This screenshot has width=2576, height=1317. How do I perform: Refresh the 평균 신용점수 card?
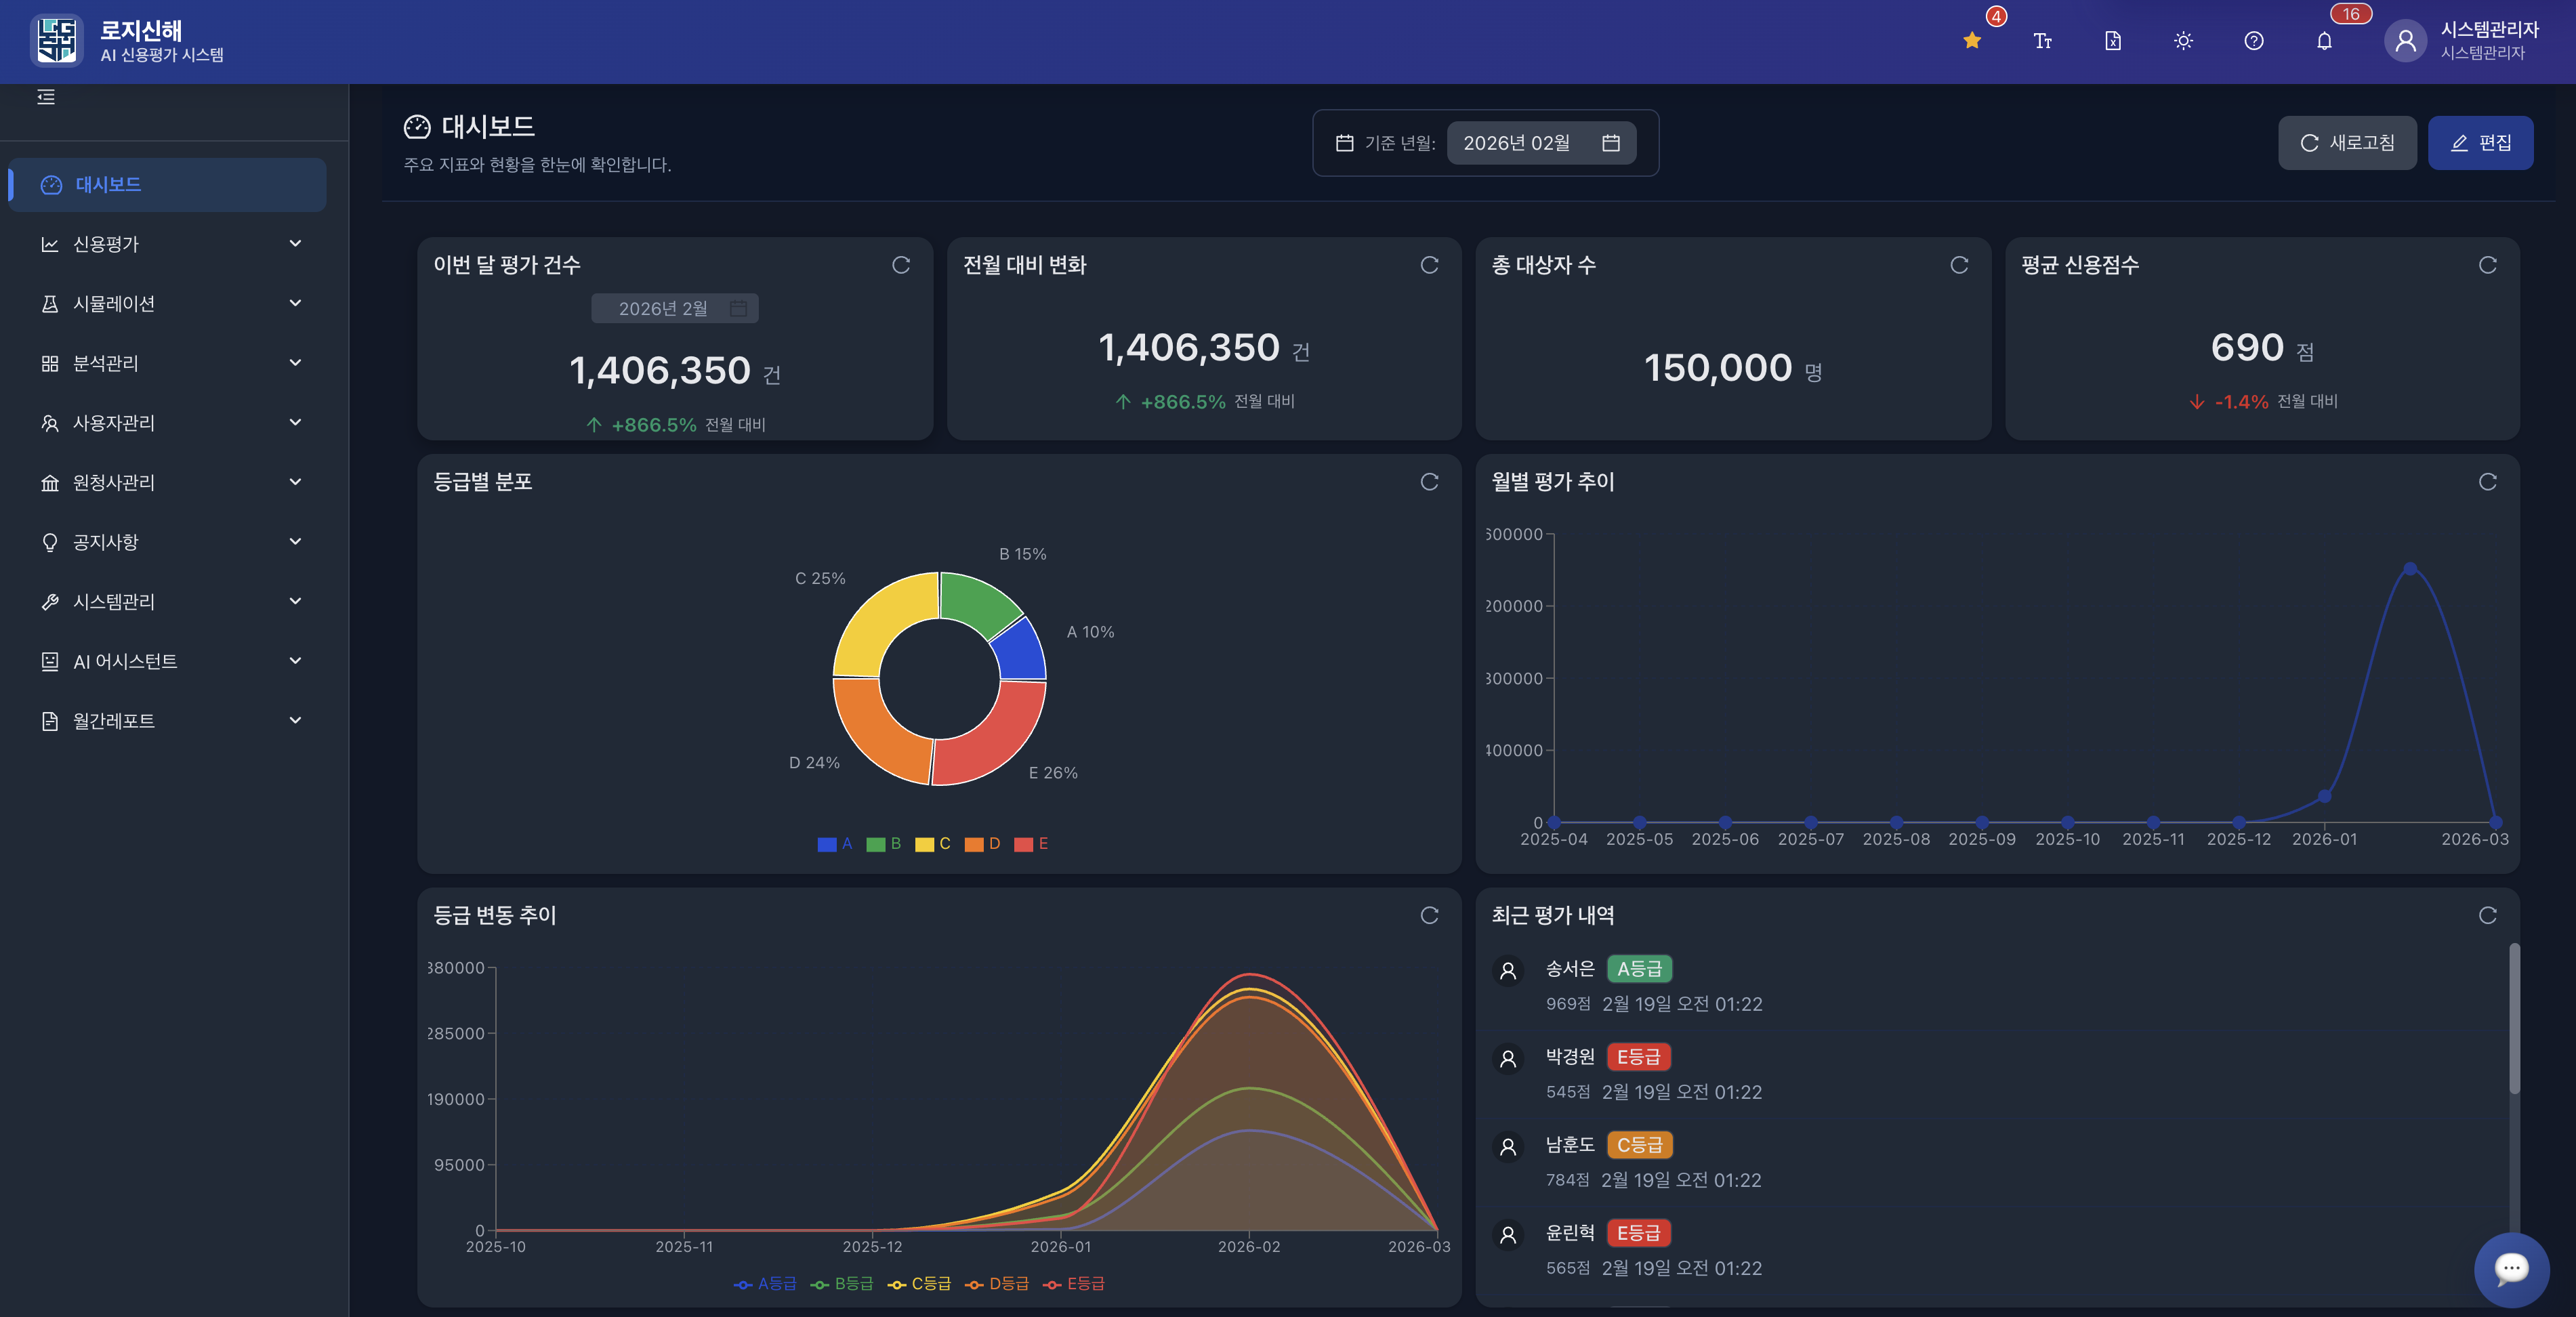click(2487, 265)
